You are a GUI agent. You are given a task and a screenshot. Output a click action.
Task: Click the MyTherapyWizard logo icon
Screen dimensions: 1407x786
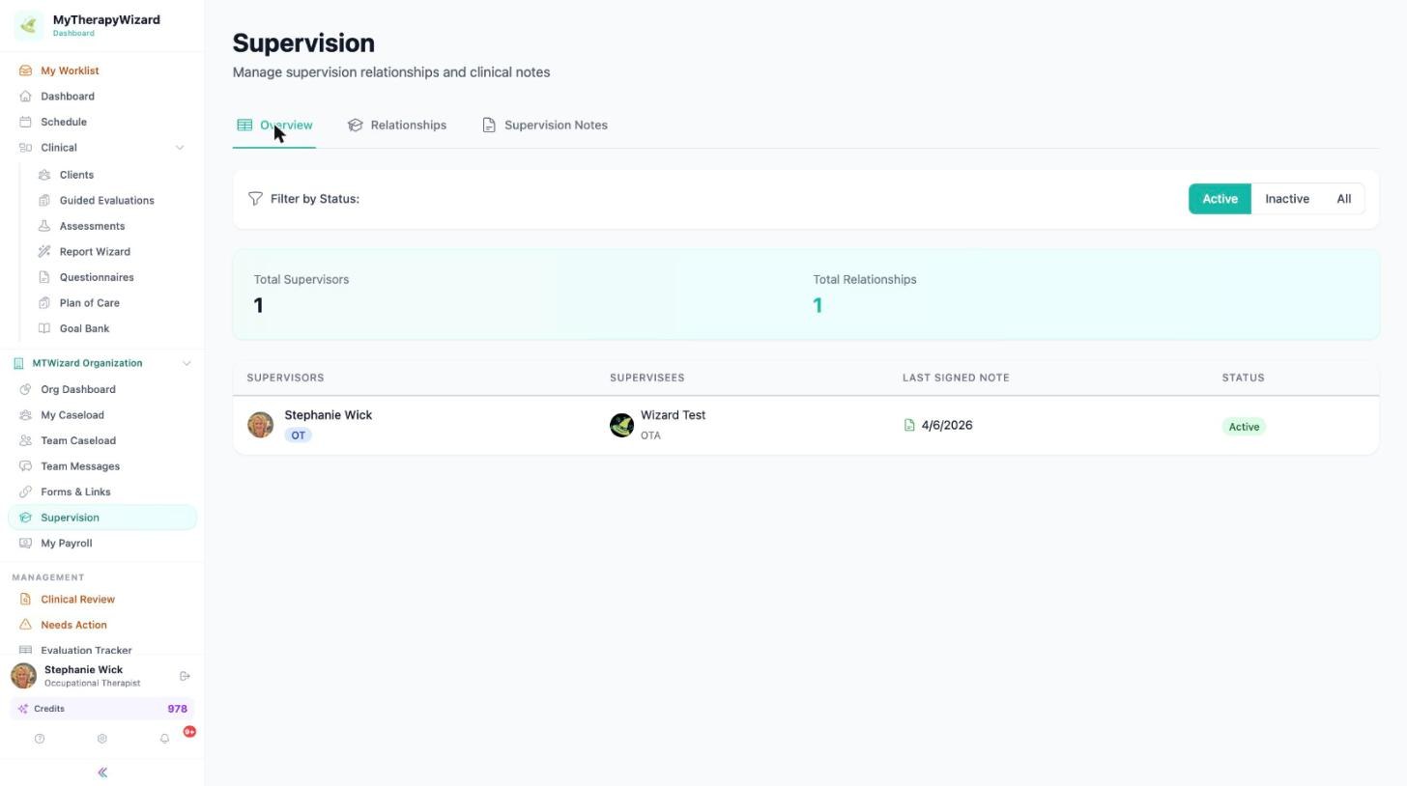[28, 25]
